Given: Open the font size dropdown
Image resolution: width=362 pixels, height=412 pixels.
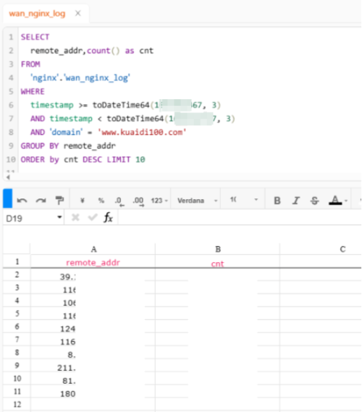Looking at the screenshot, I should 244,200.
